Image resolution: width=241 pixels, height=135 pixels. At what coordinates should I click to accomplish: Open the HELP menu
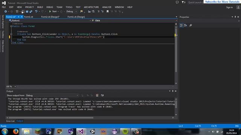pos(130,7)
